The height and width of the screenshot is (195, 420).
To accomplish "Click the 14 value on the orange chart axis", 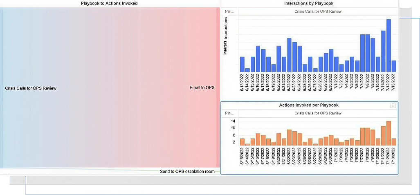I will pos(233,121).
